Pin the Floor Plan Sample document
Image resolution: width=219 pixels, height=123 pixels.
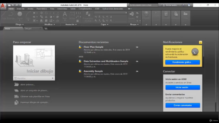[x=137, y=47]
